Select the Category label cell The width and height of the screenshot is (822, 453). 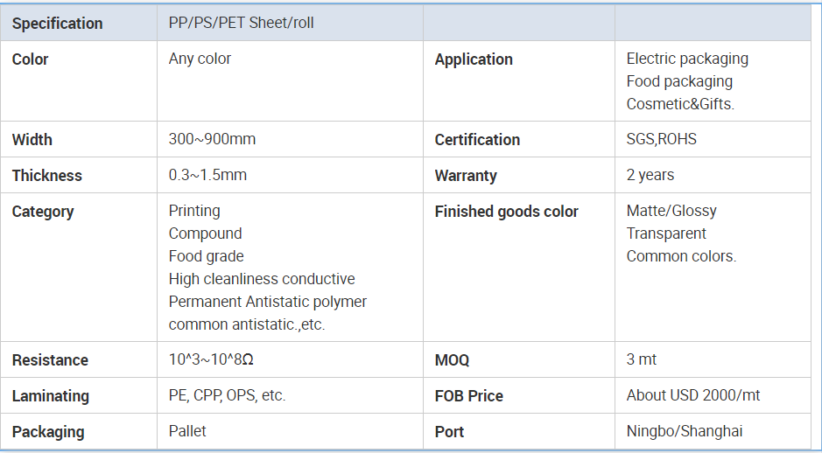(79, 267)
